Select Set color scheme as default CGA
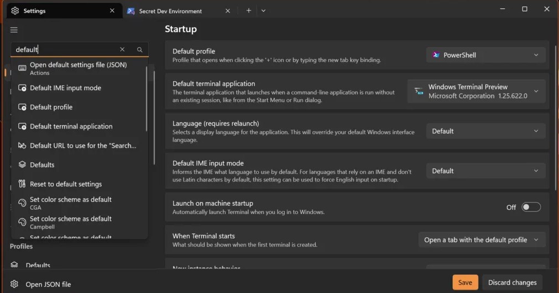 tap(79, 203)
